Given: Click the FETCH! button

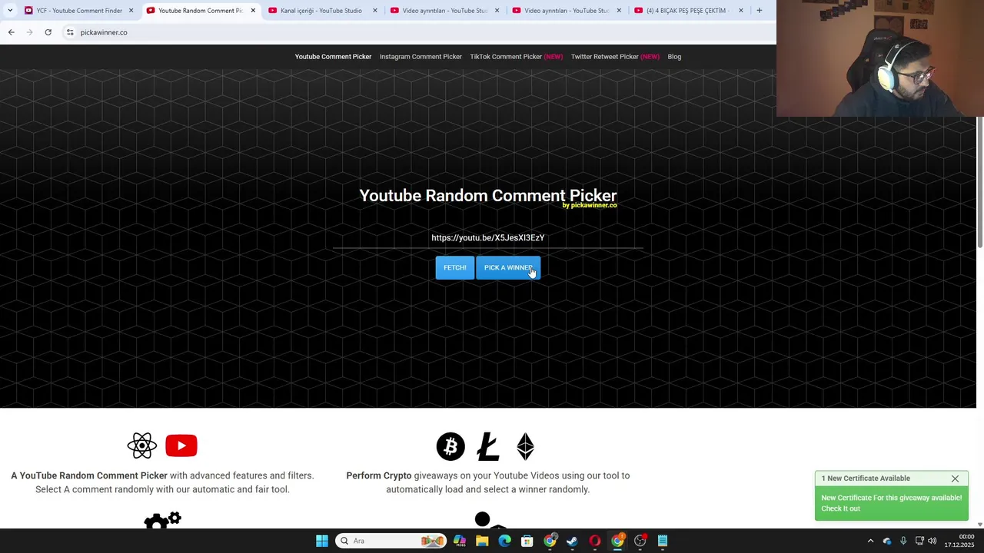Looking at the screenshot, I should [454, 267].
